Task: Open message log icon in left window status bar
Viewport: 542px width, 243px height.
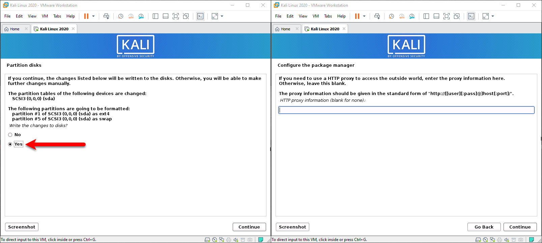Action: (261, 240)
